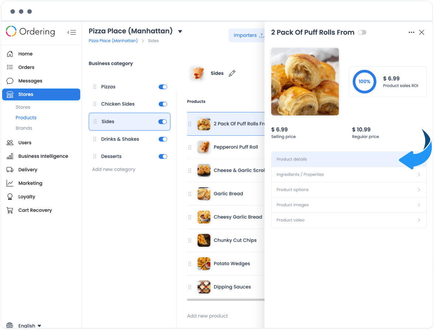Click the Loyalty badge icon
The image size is (434, 330).
coord(10,197)
